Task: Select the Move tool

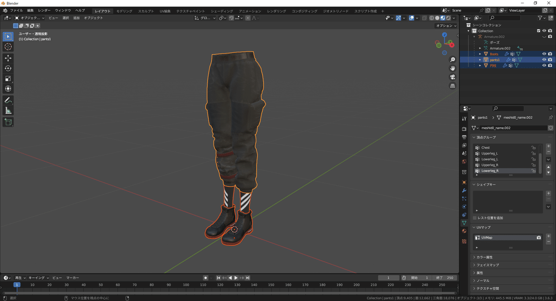Action: coord(8,58)
